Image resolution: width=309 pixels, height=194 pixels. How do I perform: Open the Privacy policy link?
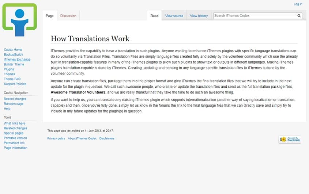coord(56,138)
